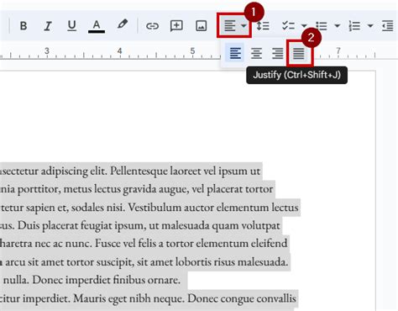Click the word 'Vestibulum' in the paragraph
The image size is (398, 311).
pos(154,208)
